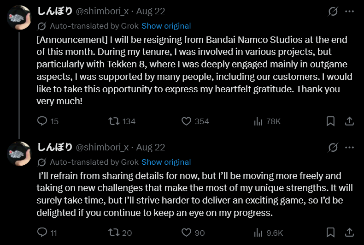The image size is (364, 245).
Task: Open more options on first tweet
Action: click(x=350, y=11)
